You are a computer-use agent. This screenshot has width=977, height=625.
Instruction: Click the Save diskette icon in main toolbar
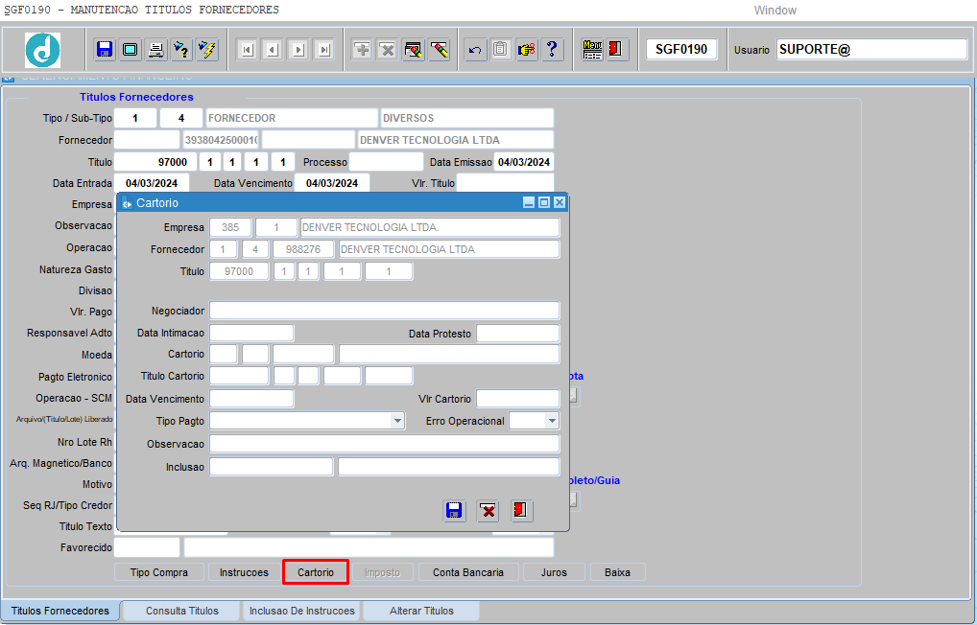(x=105, y=49)
